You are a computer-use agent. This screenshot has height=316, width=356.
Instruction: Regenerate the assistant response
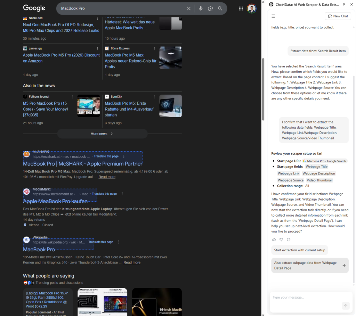click(x=289, y=240)
